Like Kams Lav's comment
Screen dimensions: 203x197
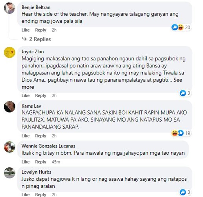pos(25,136)
